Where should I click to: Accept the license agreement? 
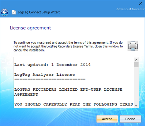pos(107,119)
